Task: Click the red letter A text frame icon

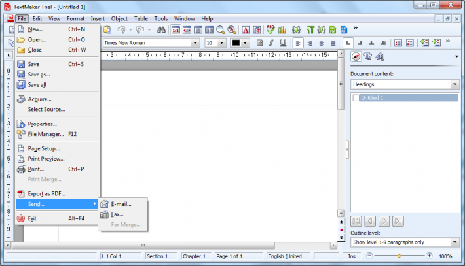Action: [246, 30]
